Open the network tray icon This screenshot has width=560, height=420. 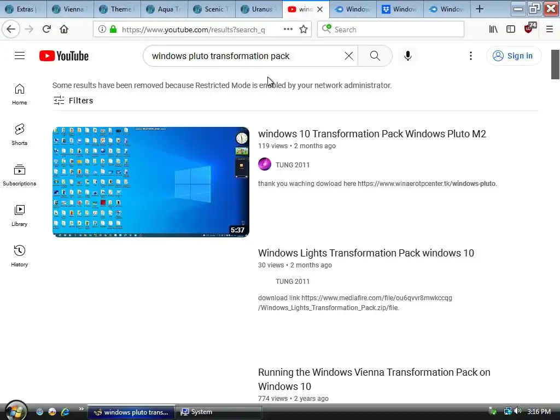(507, 411)
